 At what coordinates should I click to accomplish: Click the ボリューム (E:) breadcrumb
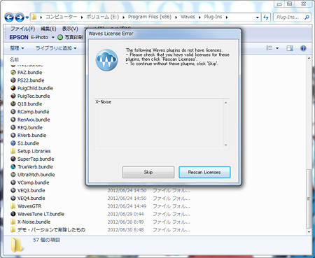tap(103, 17)
